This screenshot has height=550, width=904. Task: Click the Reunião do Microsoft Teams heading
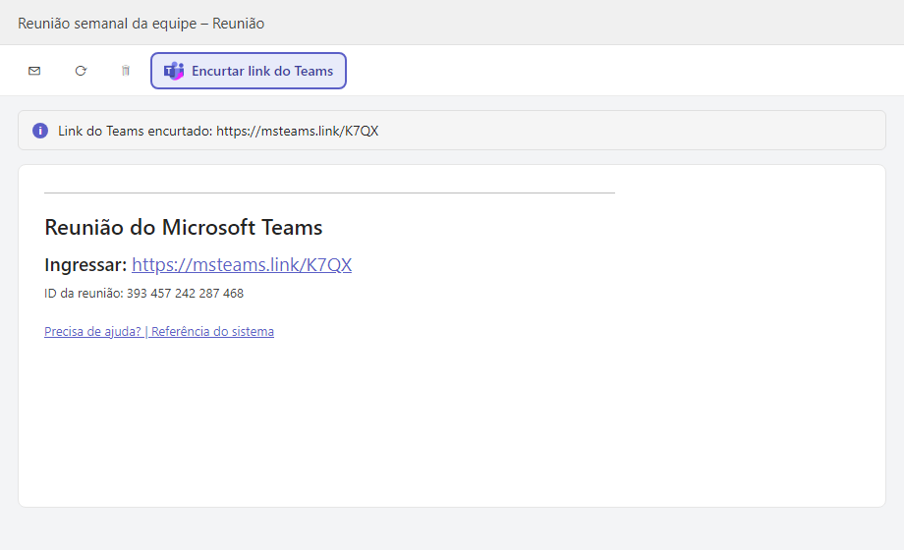click(x=184, y=228)
